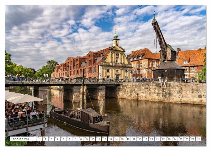Select day 2 in the calendar strip
The image size is (211, 151).
pyautogui.click(x=46, y=139)
